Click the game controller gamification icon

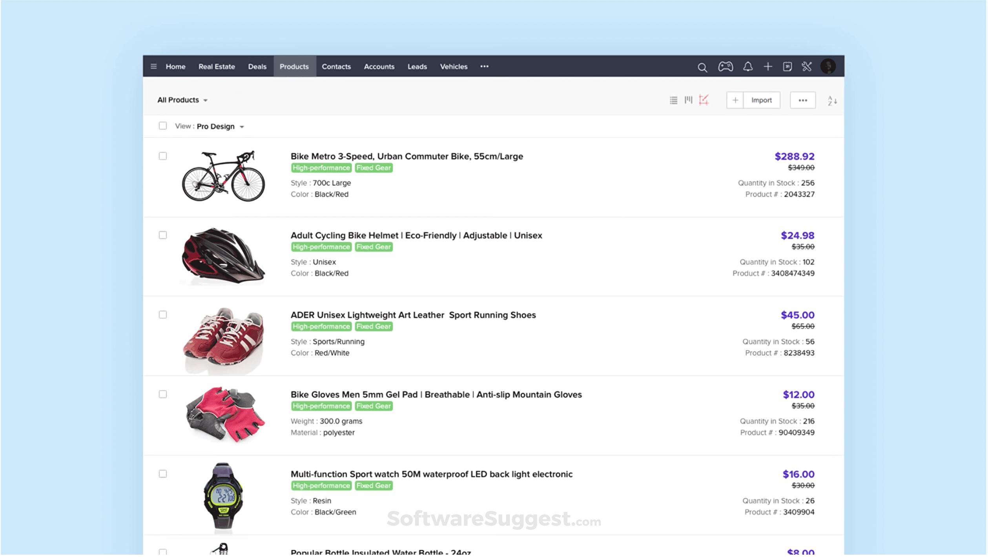point(726,67)
